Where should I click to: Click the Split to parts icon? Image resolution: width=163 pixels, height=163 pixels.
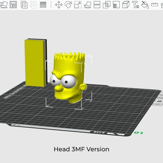tap(34, 5)
